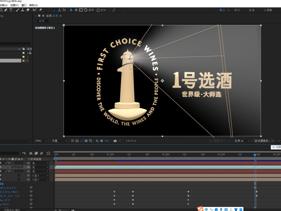This screenshot has height=211, width=281.
Task: Open first layer's 无 parent dropdown
Action: click(x=40, y=163)
